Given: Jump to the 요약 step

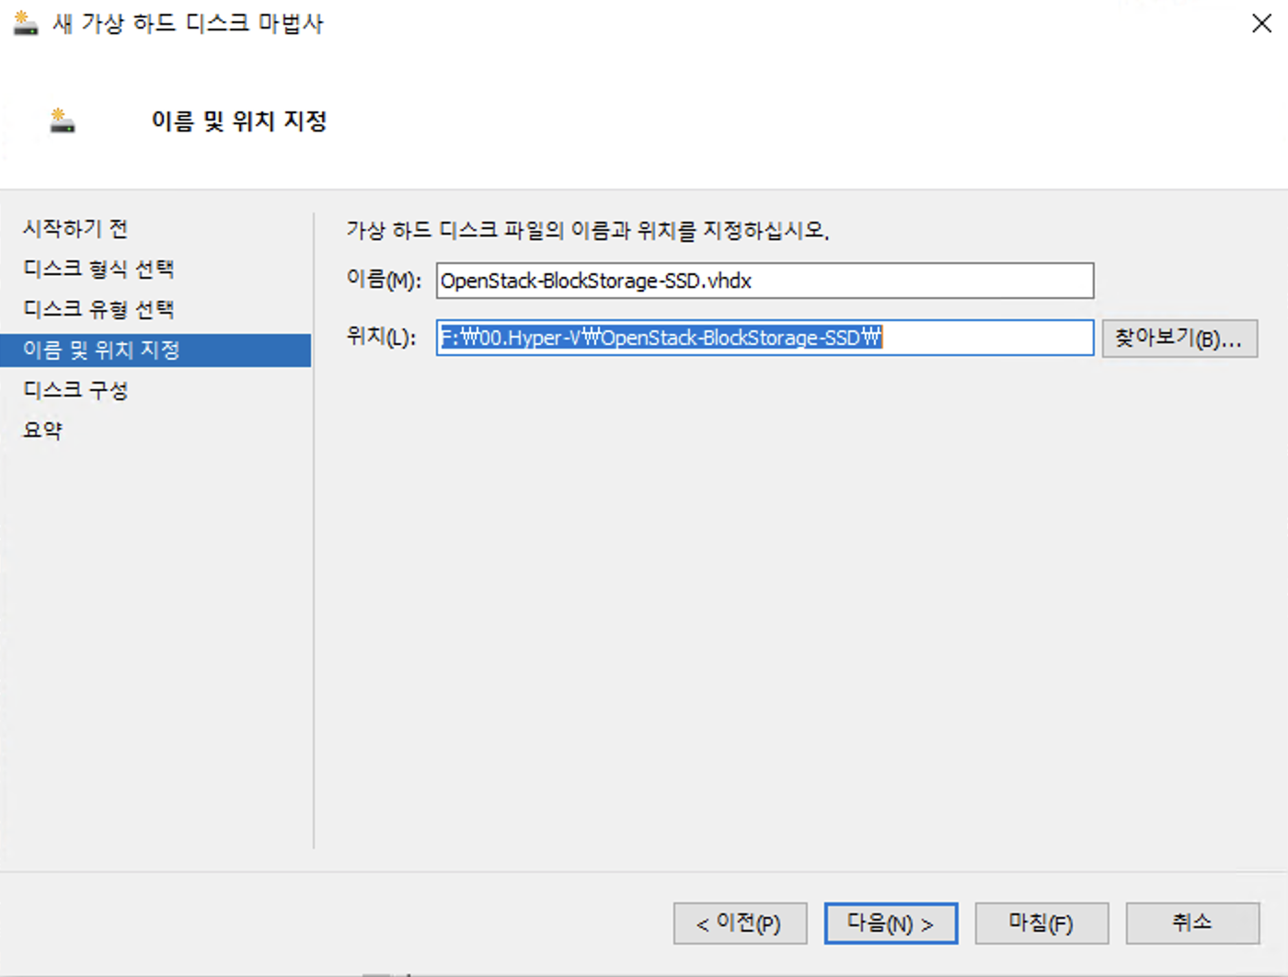Looking at the screenshot, I should 42,431.
